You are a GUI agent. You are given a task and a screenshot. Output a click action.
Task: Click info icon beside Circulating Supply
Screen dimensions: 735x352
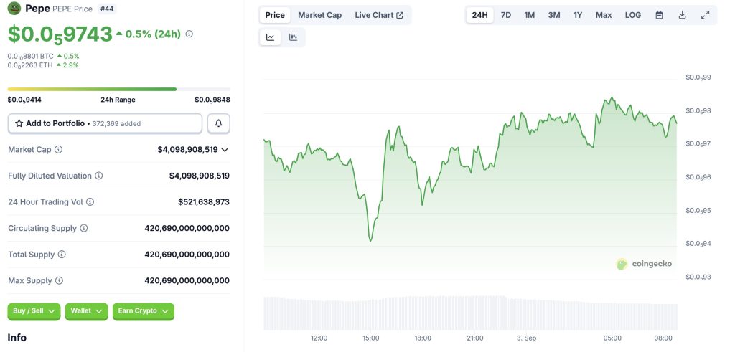coord(84,228)
